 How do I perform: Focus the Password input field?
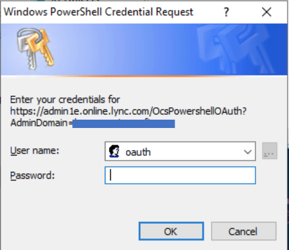(x=180, y=176)
